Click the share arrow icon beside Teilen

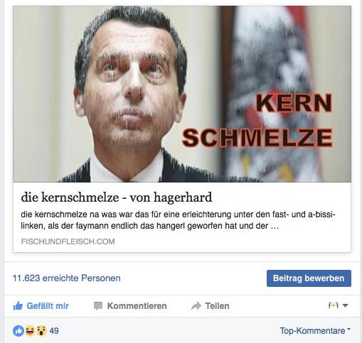pyautogui.click(x=196, y=306)
